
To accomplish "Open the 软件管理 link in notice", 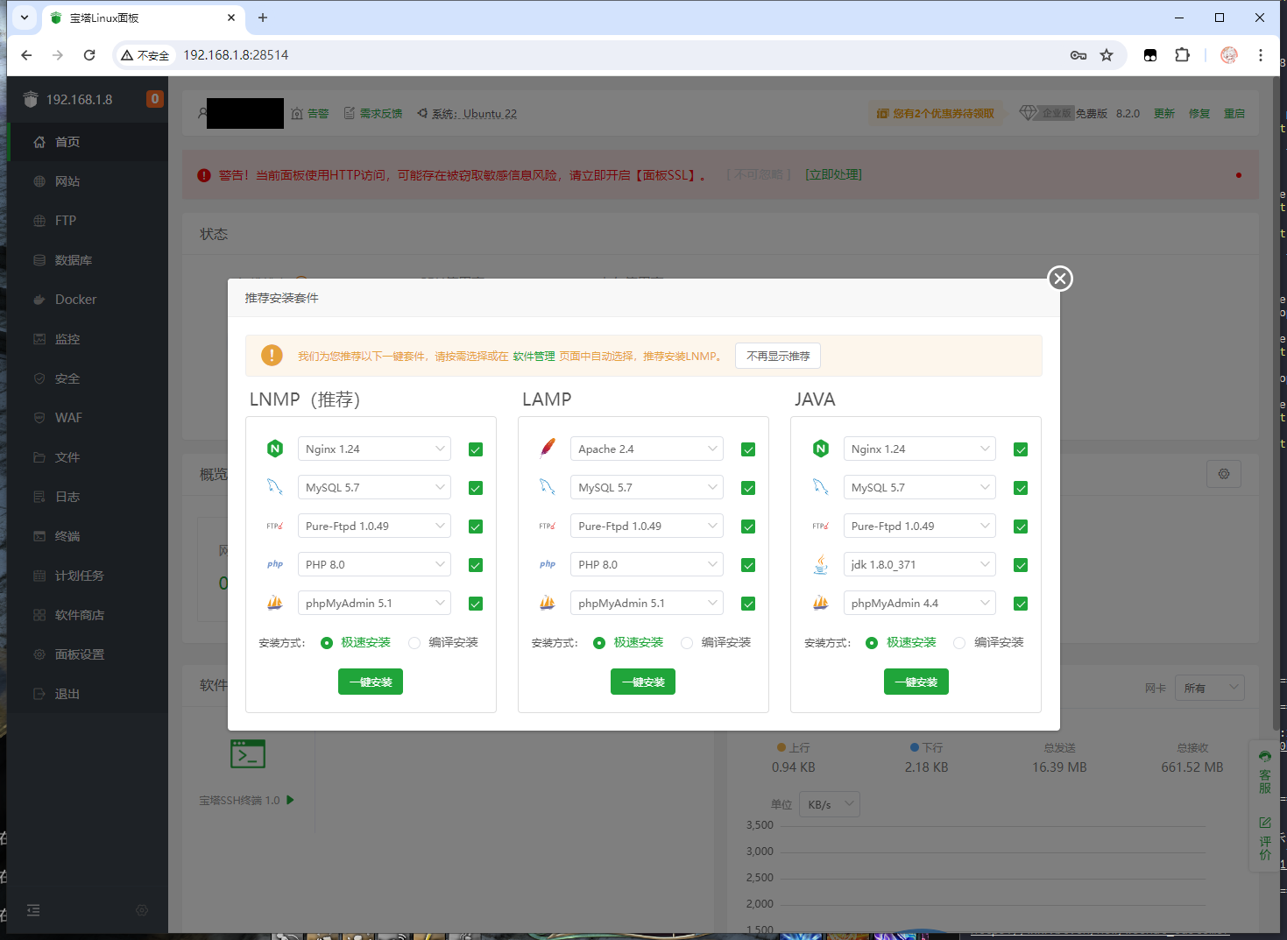I will (534, 357).
